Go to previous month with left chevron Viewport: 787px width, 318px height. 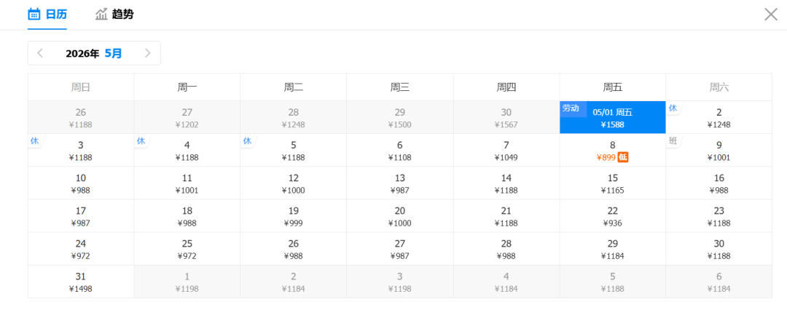click(x=40, y=53)
